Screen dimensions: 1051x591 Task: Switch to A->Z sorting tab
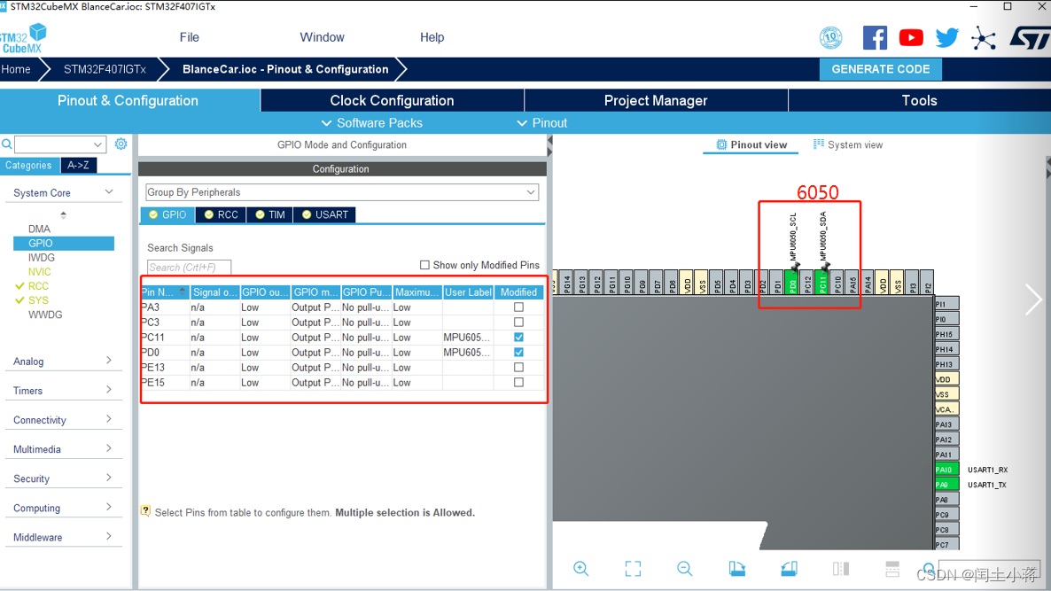[78, 165]
